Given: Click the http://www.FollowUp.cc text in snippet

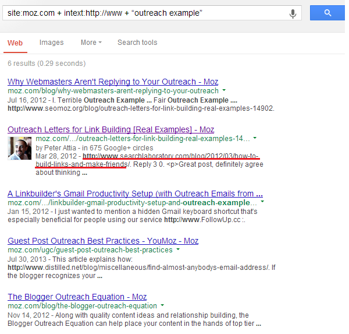Looking at the screenshot, I should 202,220.
